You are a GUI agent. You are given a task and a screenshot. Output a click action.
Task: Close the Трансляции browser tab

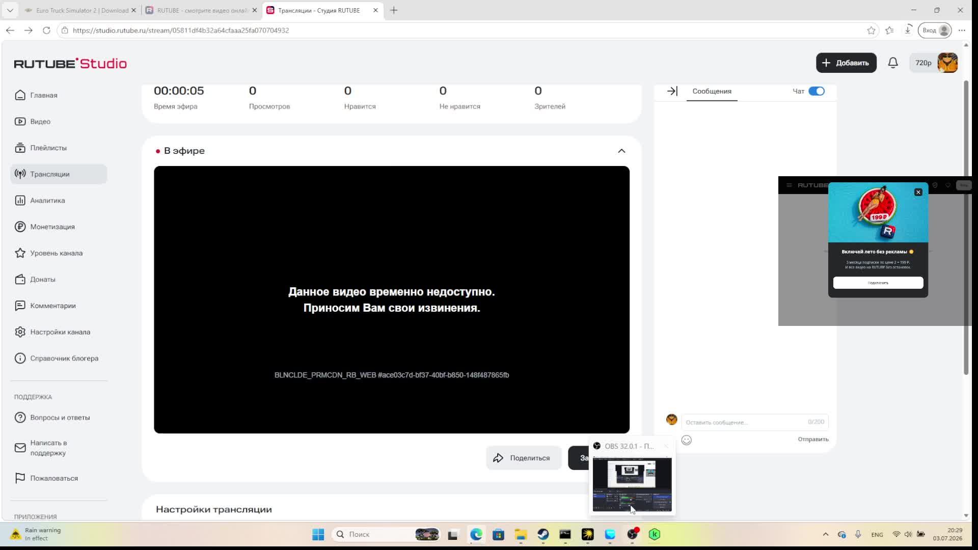375,10
